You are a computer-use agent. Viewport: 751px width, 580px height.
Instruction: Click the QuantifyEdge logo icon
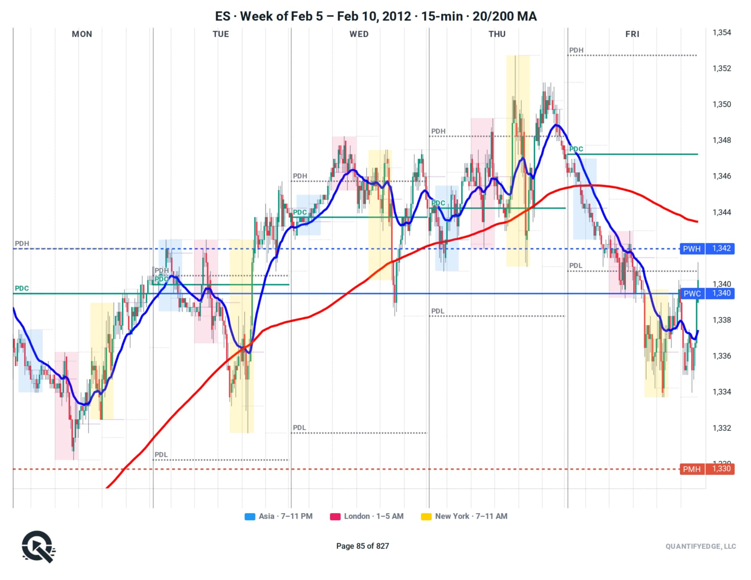click(x=38, y=546)
